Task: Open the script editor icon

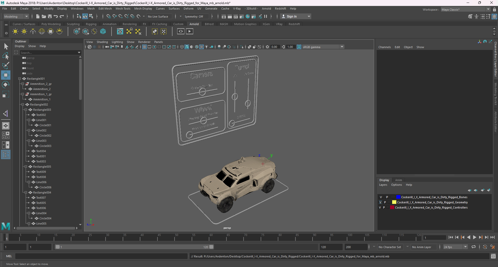Action: point(493,256)
